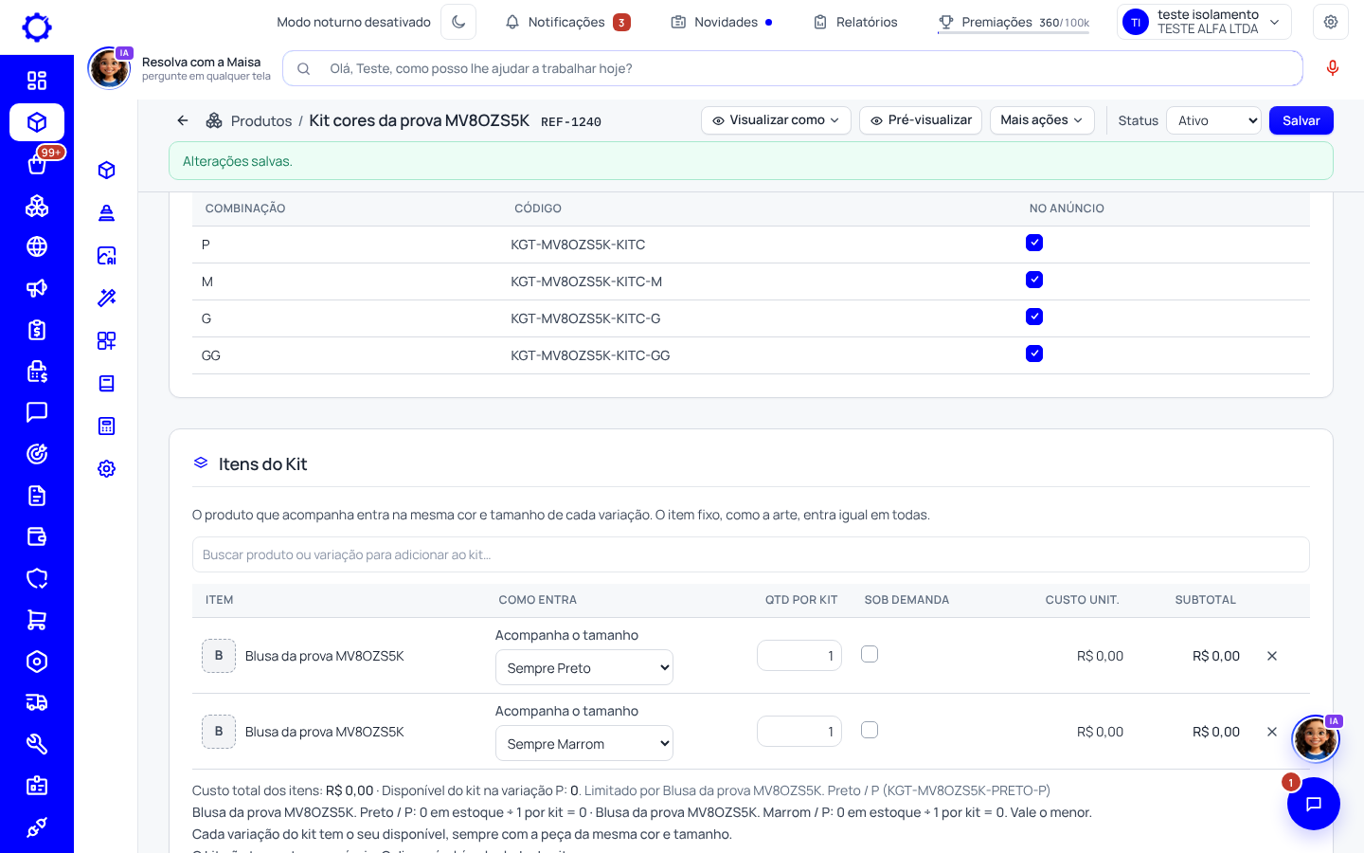Open the Sempre Preto color dropdown
Viewport: 1364px width, 853px height.
pos(584,667)
